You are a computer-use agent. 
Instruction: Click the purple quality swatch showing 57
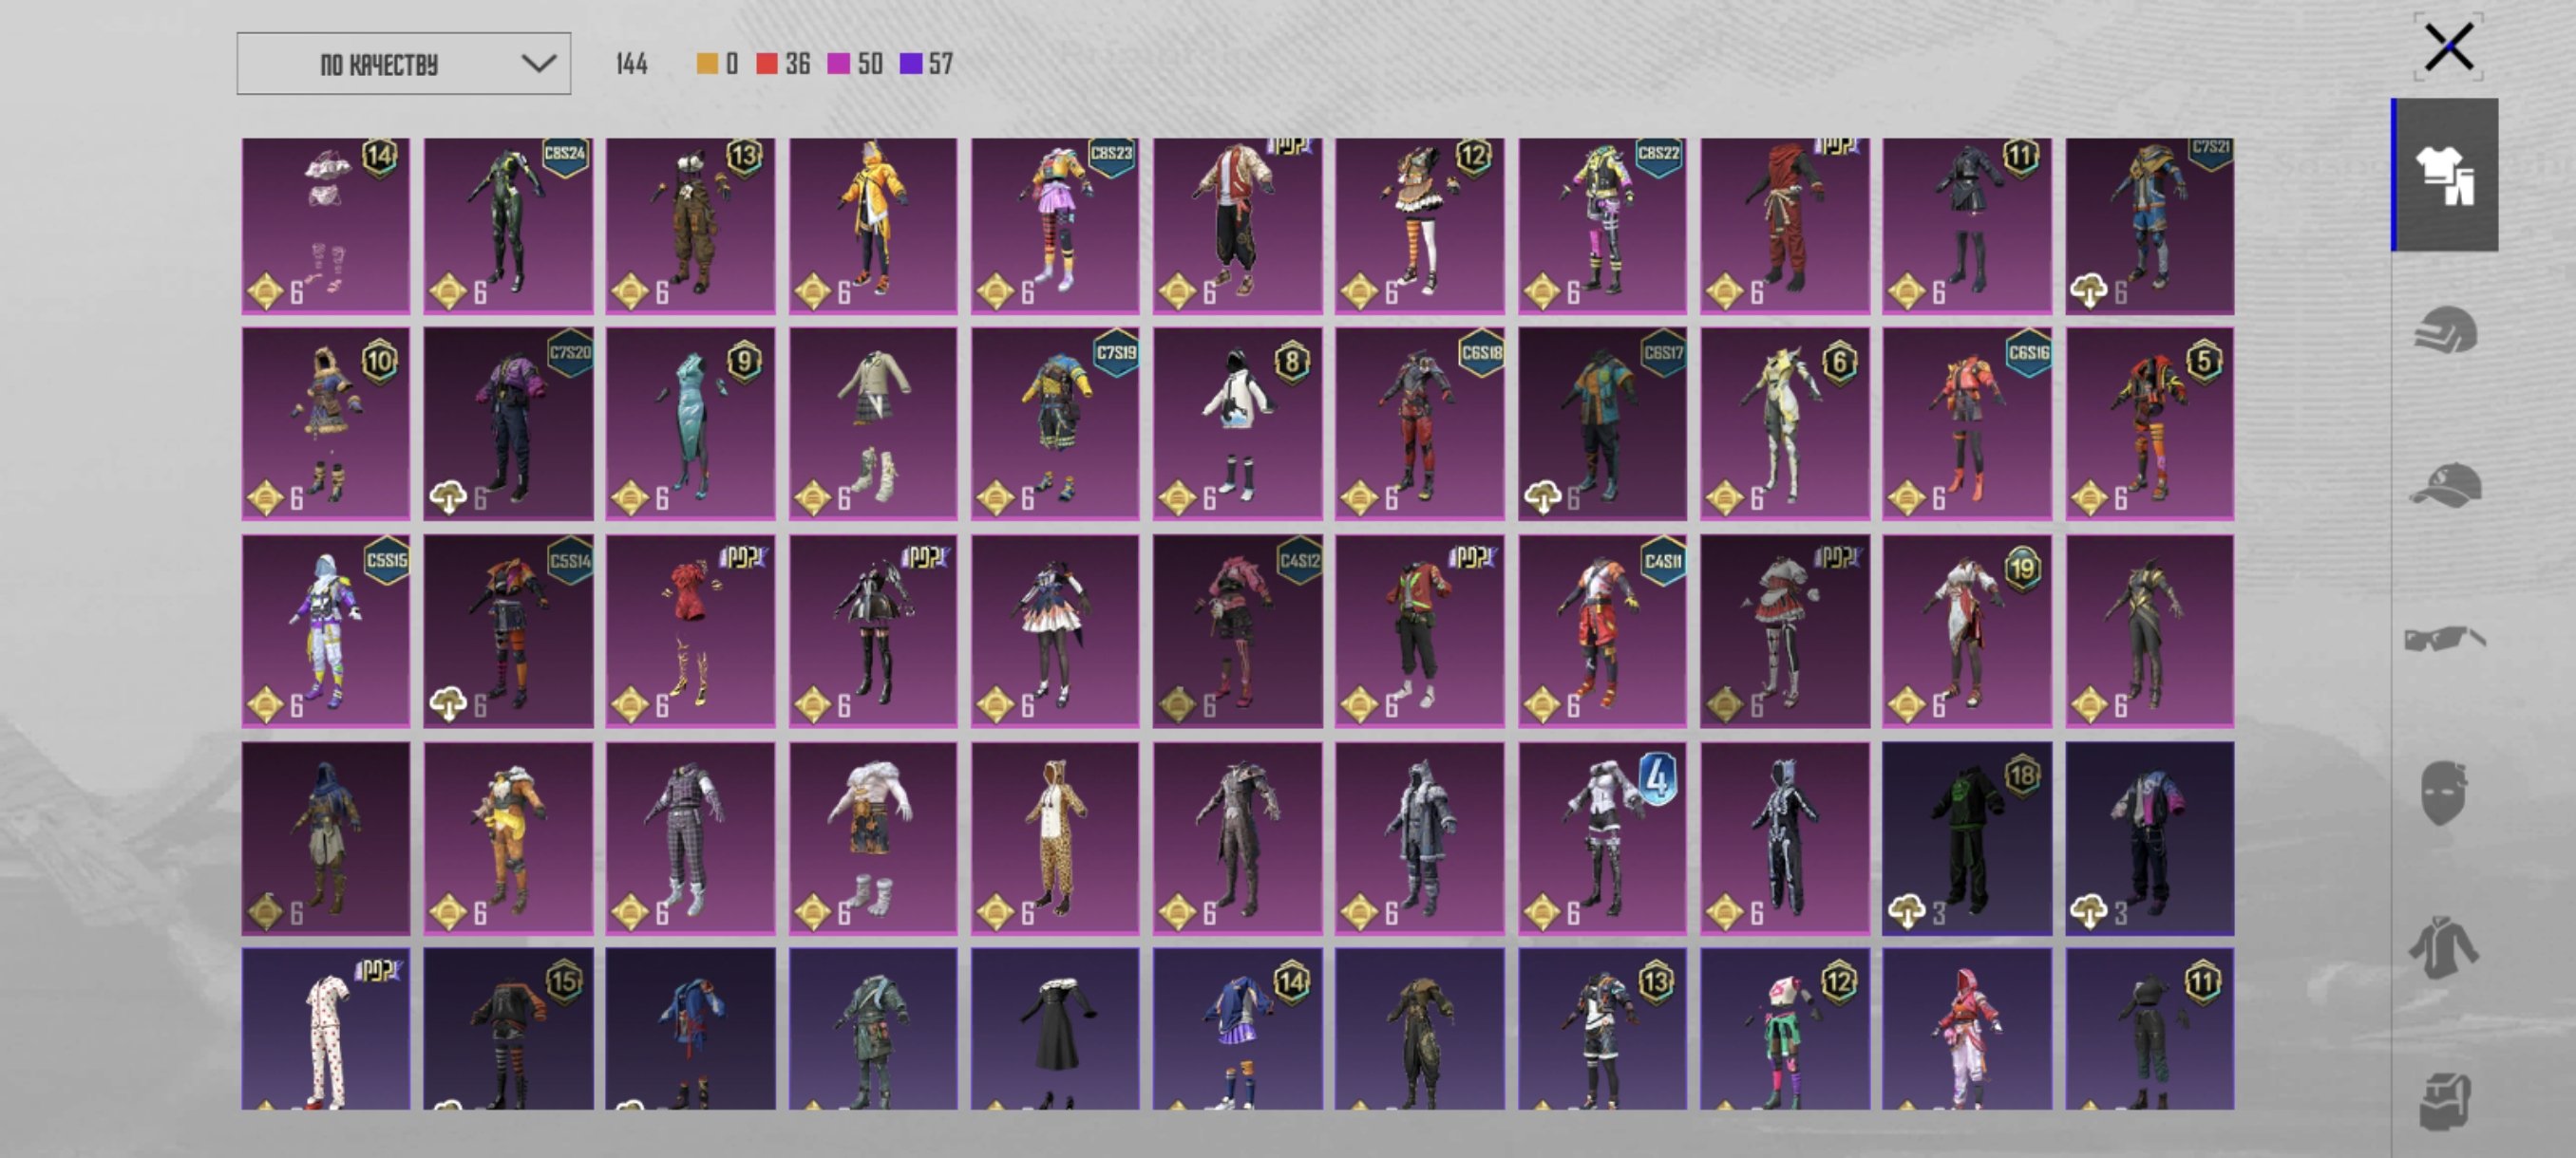[910, 64]
